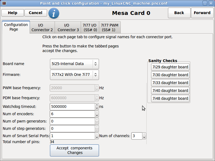Open the 7I77 PWM (SS# 1) tab
215x161 pixels.
click(110, 27)
